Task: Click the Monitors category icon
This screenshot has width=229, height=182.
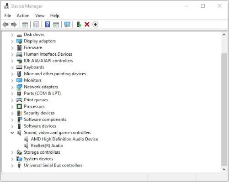Action: pyautogui.click(x=19, y=80)
